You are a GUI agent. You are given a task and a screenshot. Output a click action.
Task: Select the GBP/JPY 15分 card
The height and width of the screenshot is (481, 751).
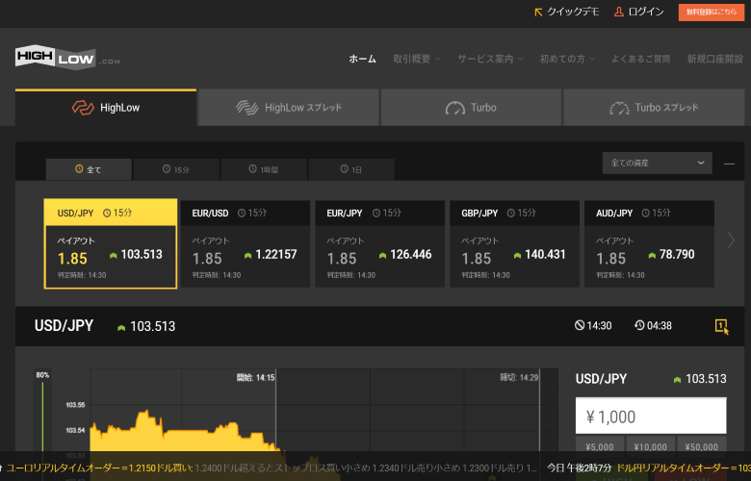pos(514,244)
